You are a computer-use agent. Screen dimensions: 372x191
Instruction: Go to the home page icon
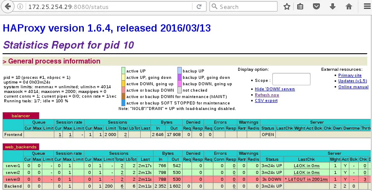click(x=349, y=7)
